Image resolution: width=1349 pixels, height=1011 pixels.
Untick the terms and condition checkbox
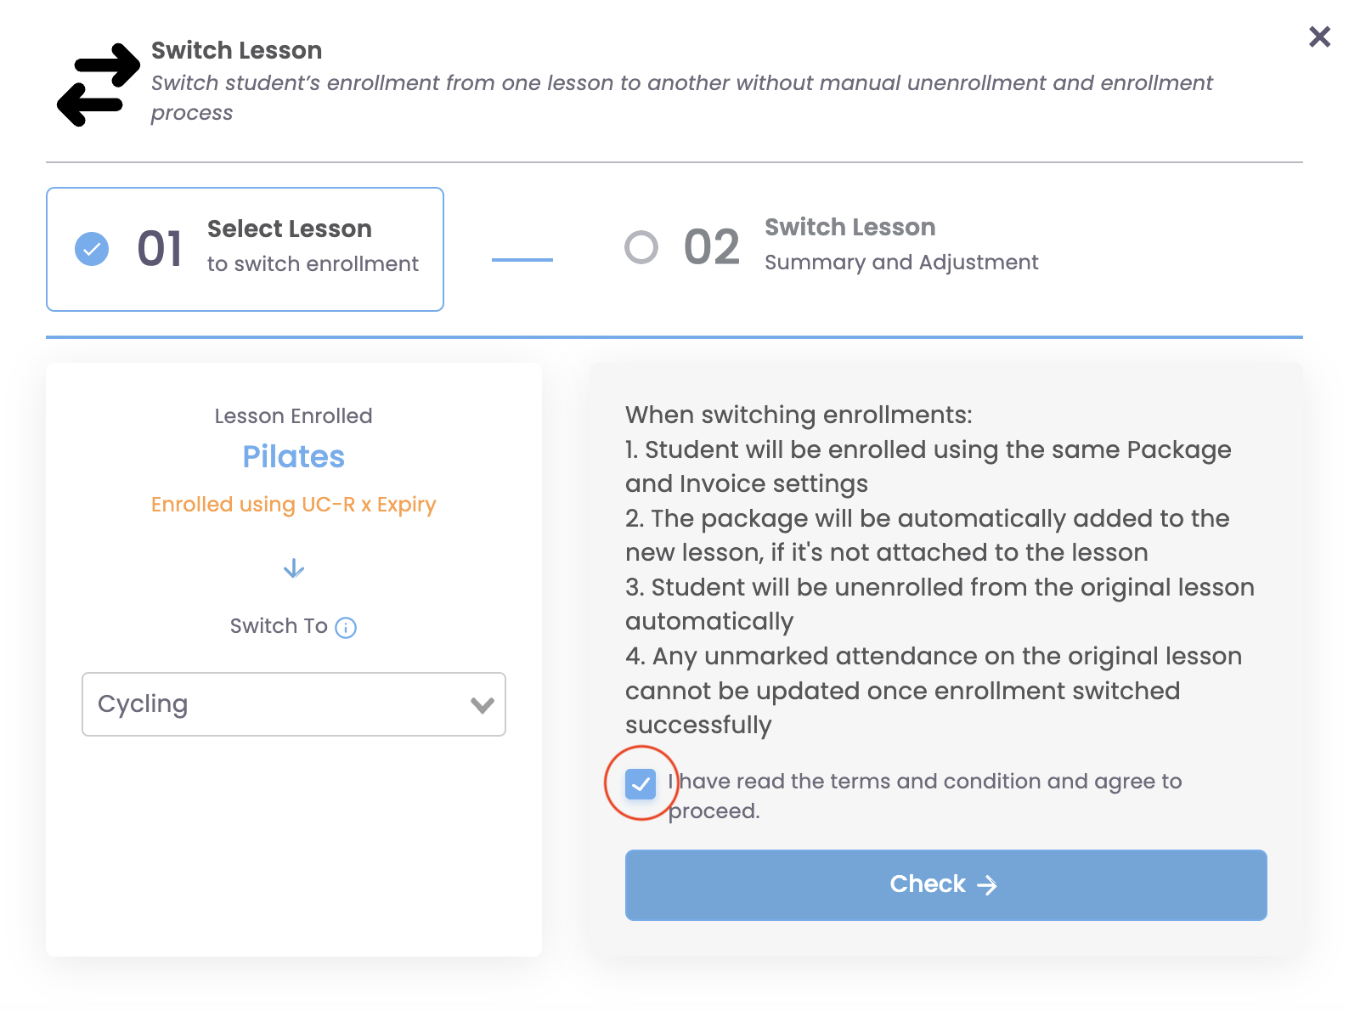(x=641, y=783)
